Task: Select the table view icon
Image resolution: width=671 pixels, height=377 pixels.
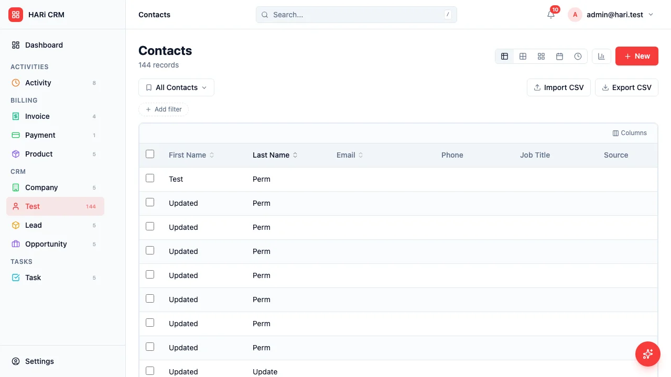Action: click(504, 56)
